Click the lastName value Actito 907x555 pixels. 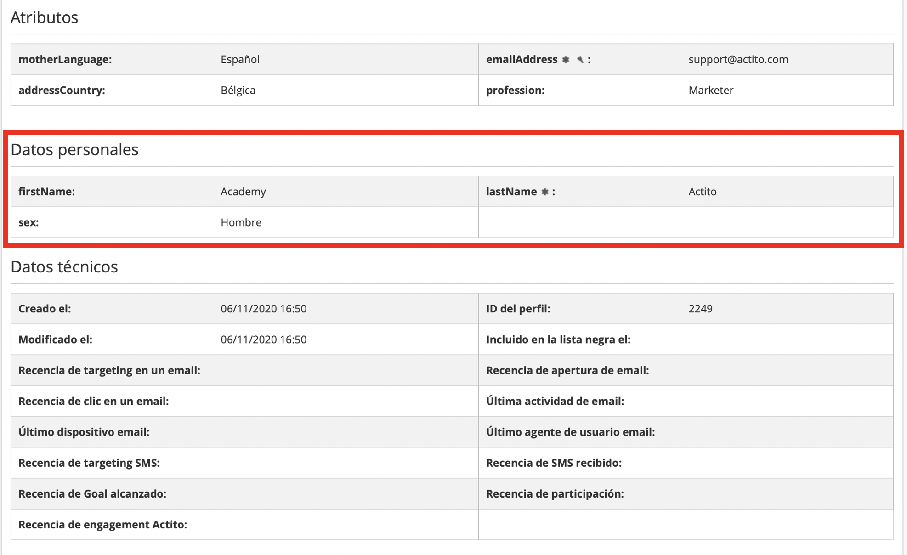click(x=702, y=192)
